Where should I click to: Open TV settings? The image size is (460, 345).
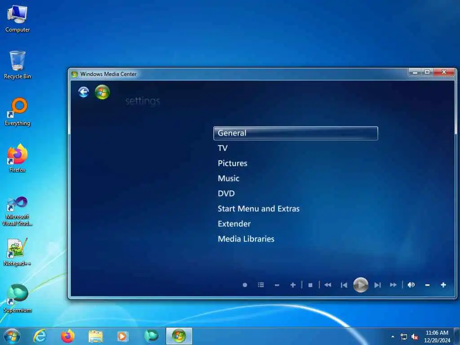223,148
